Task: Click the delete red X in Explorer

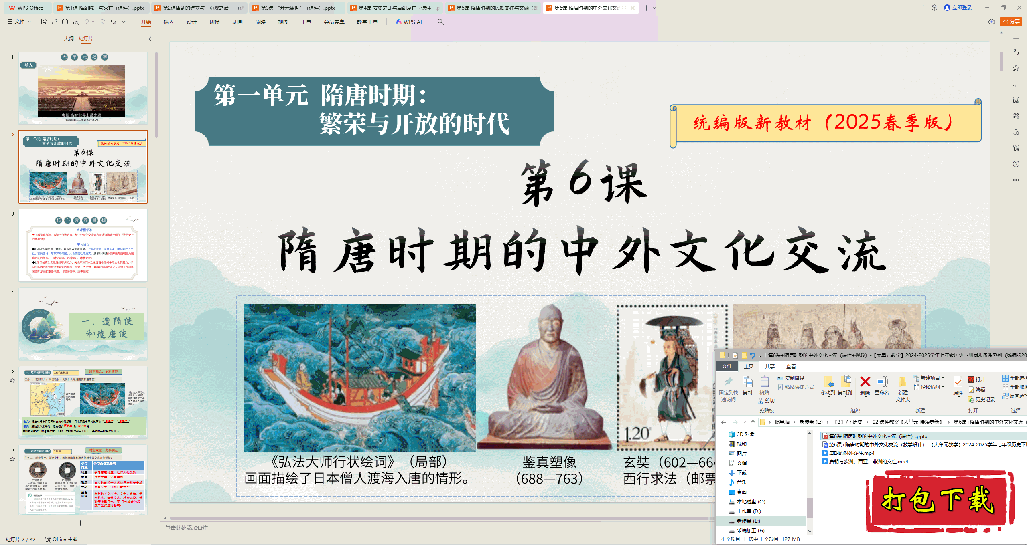Action: pos(865,381)
